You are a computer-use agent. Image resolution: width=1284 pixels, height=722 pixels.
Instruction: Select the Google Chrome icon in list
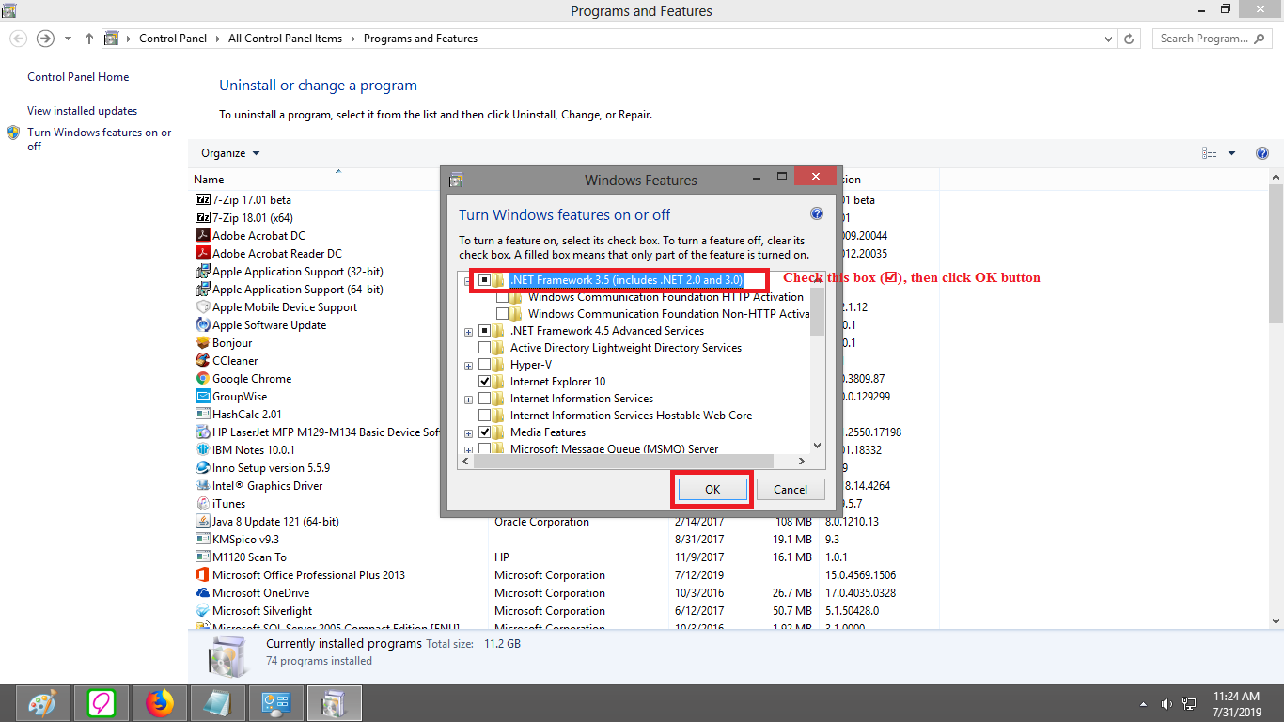[202, 379]
